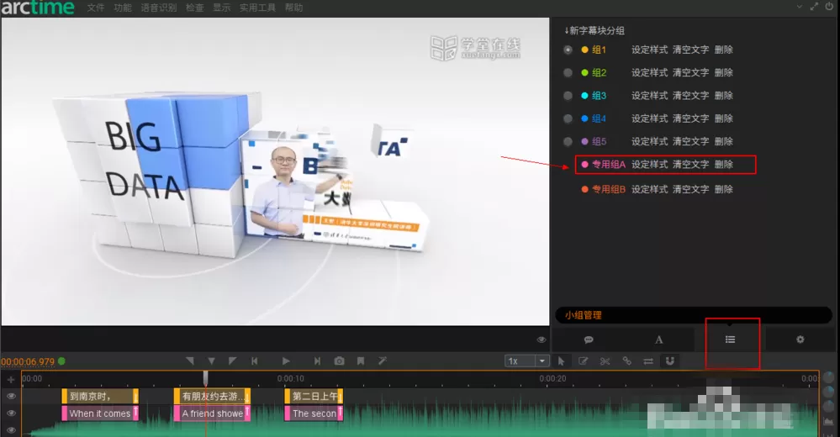840x437 pixels.
Task: Click the orange color dot of 组1
Action: 584,50
